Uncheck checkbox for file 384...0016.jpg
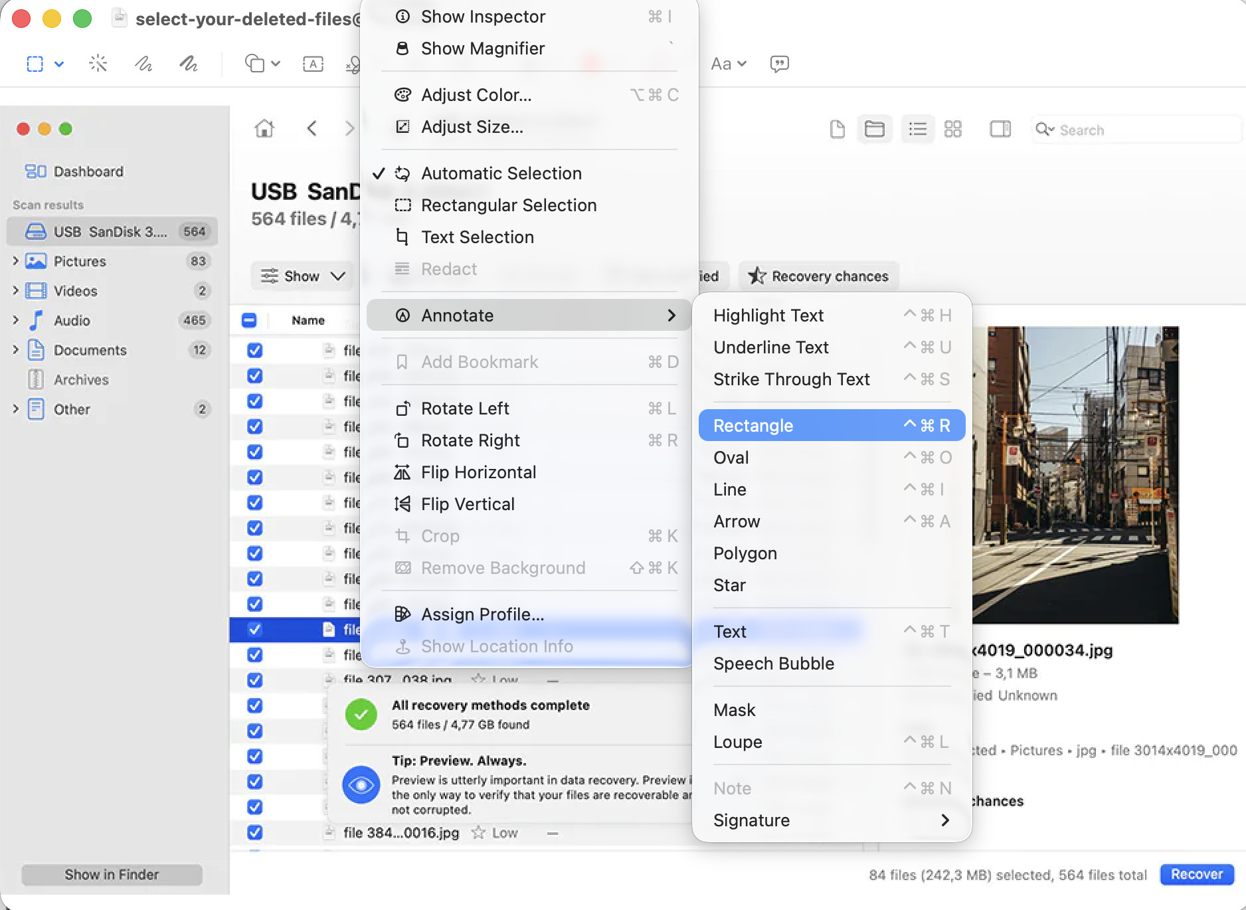The height and width of the screenshot is (910, 1246). point(254,832)
